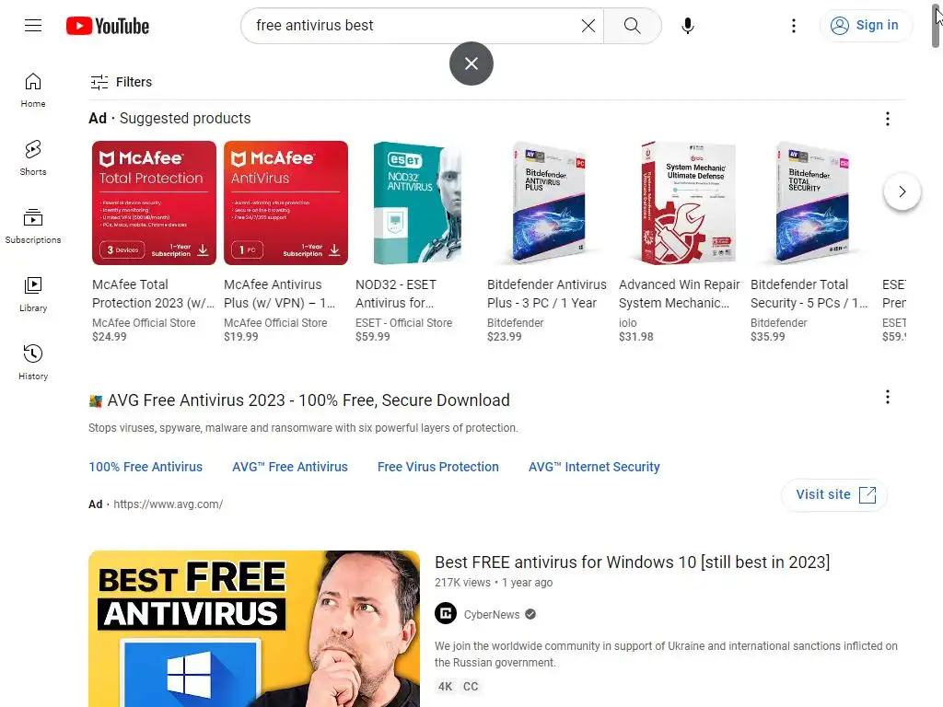Open Subscriptions from the sidebar

point(33,226)
